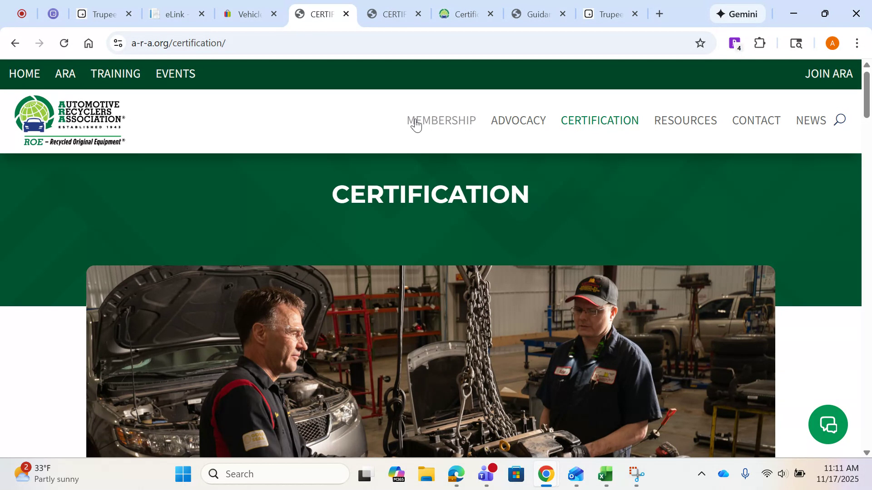Click the page vertical scrollbar thumb

click(x=866, y=94)
